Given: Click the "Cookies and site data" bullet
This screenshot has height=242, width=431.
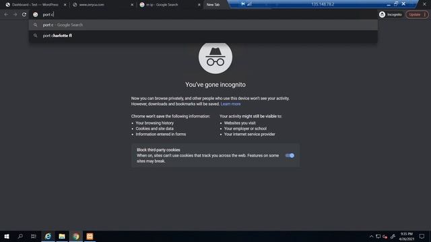Looking at the screenshot, I should 154,128.
